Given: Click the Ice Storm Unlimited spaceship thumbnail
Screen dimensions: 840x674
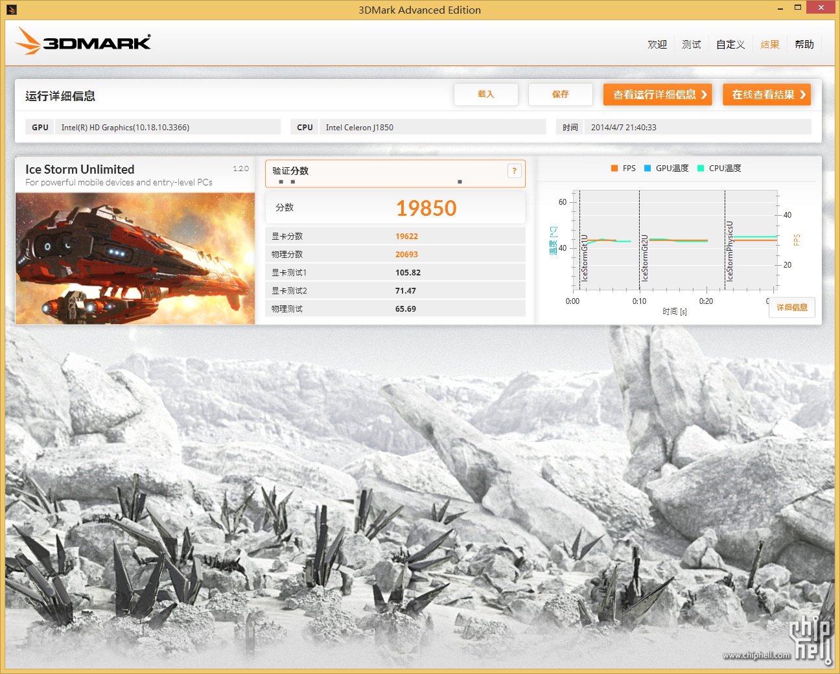Looking at the screenshot, I should coord(135,258).
